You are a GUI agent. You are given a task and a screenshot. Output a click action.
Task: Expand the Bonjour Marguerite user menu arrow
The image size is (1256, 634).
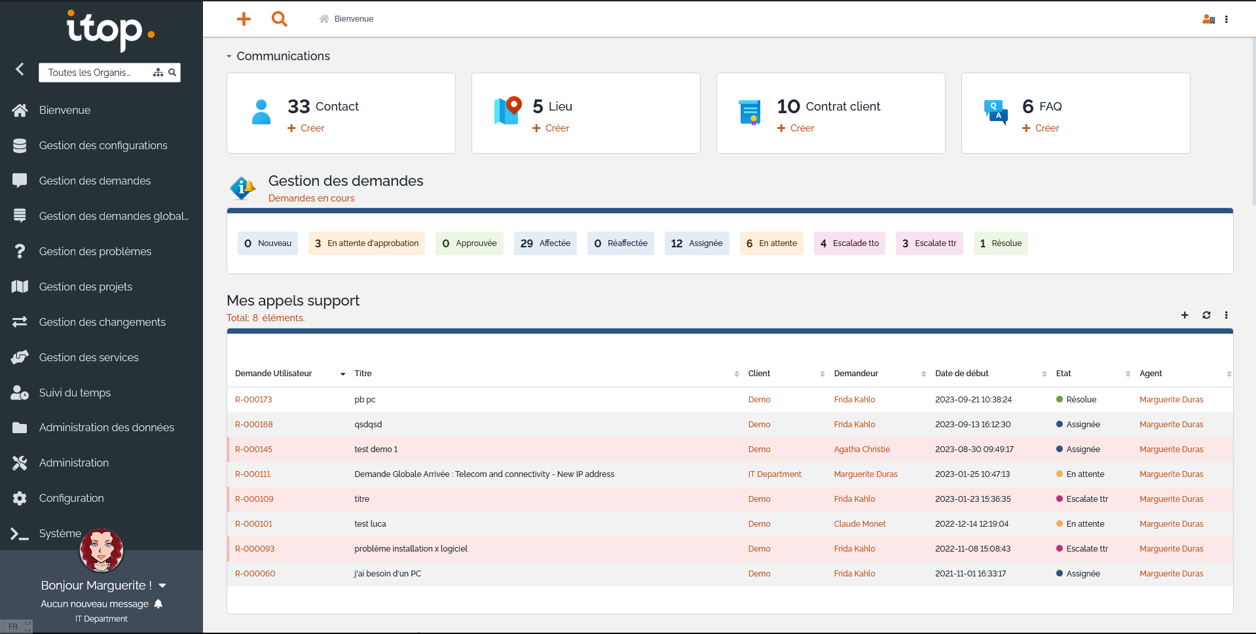coord(162,586)
